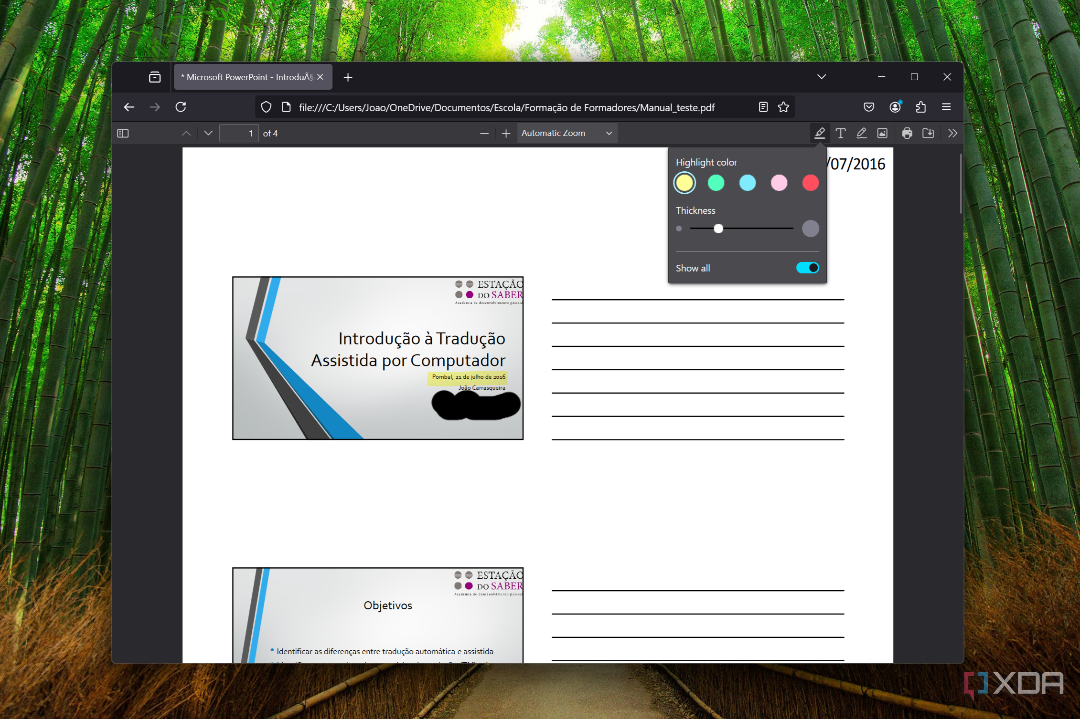
Task: Open the tracking protection shield icon
Action: [266, 107]
